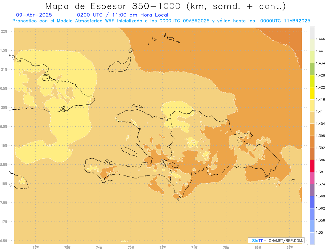This screenshot has height=251, width=325.
Task: Click the legend value '1.356'
Action: click(320, 220)
